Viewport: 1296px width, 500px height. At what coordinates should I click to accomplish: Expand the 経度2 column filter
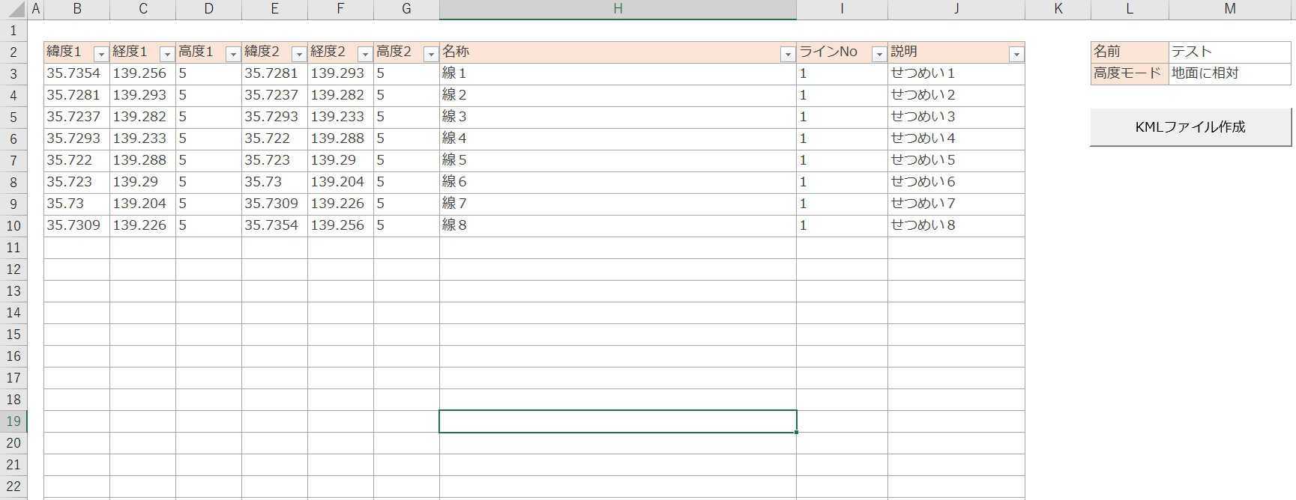pos(365,54)
